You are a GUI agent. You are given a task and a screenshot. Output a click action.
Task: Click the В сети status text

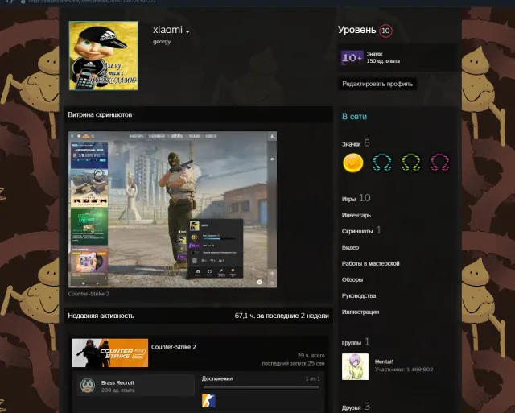pos(354,116)
